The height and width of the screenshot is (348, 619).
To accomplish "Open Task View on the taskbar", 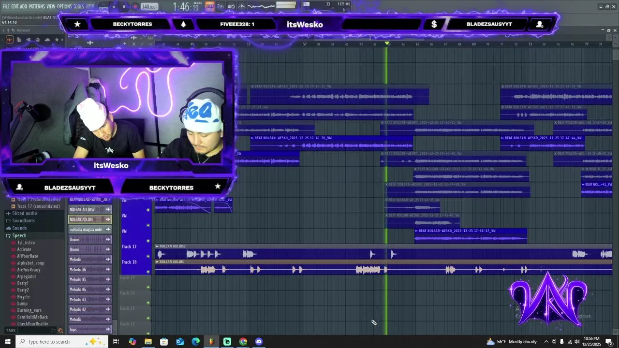I will pyautogui.click(x=116, y=342).
